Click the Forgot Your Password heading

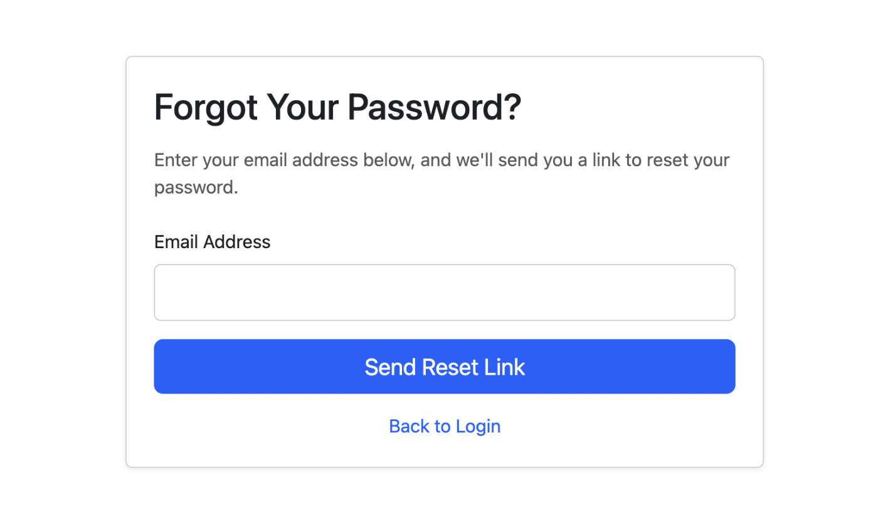(337, 107)
